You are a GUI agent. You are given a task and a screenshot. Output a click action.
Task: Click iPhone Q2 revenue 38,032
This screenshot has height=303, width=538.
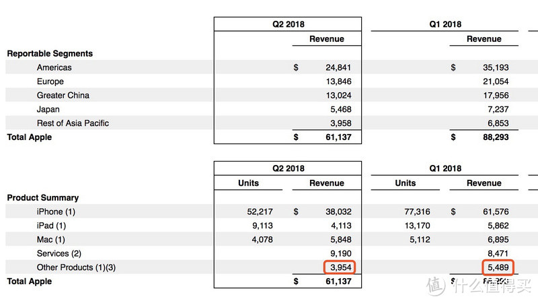coord(338,211)
